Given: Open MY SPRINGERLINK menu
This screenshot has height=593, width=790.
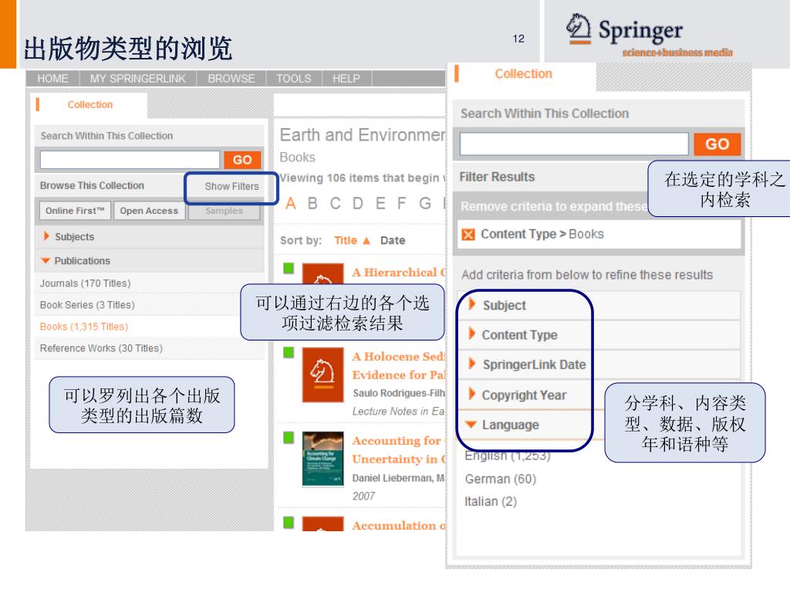Looking at the screenshot, I should [137, 79].
